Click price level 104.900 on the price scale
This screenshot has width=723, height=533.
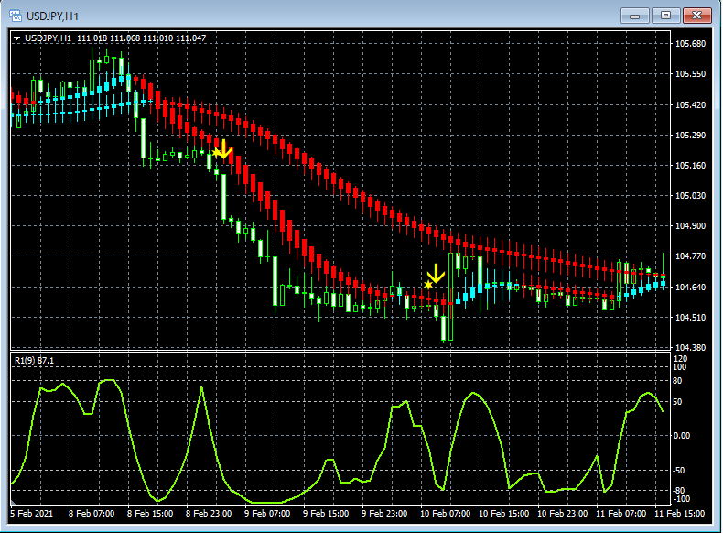click(x=690, y=225)
